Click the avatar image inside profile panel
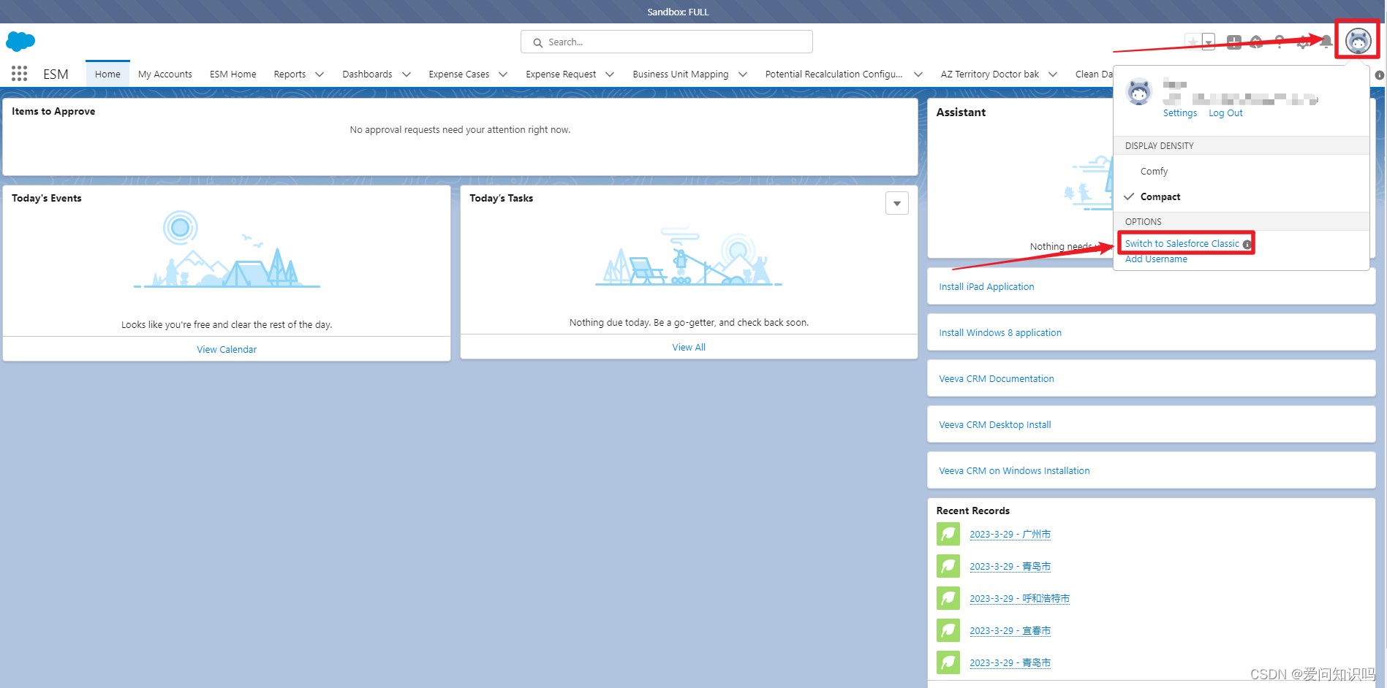 pos(1139,91)
